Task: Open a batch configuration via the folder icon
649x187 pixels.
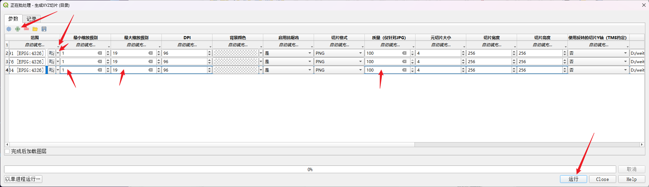Action: [35, 29]
